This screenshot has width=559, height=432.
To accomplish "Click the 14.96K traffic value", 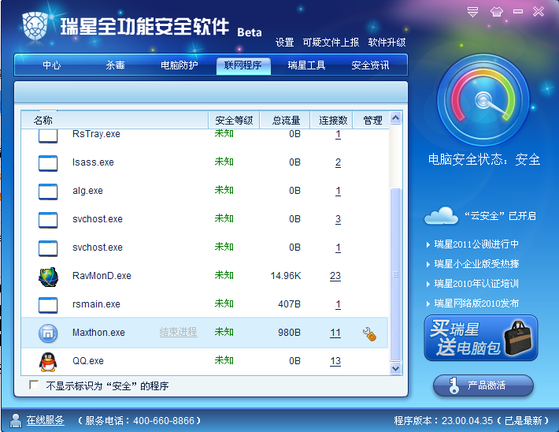I will (286, 276).
